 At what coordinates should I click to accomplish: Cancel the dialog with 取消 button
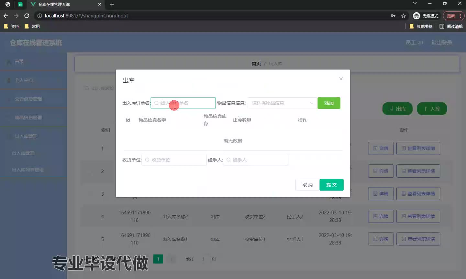coord(307,185)
